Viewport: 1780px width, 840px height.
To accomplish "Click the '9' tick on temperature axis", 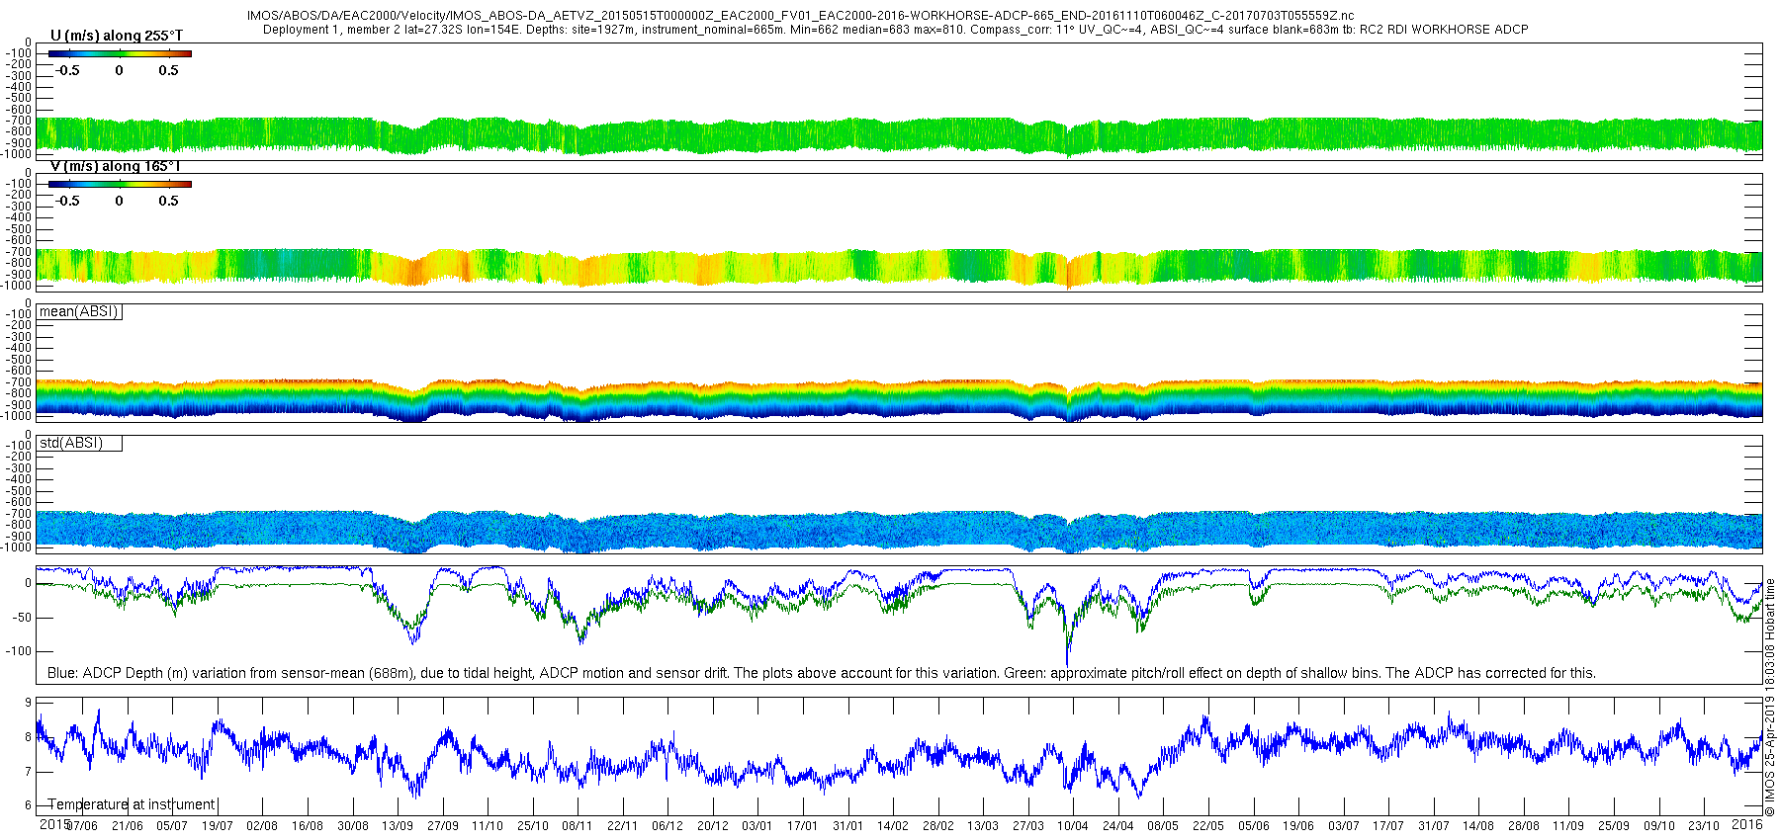I will tap(28, 703).
